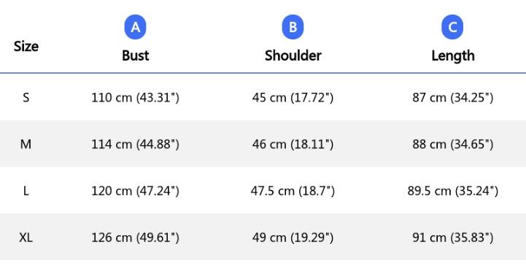Select the 110 cm bust value
526x268 pixels.
click(135, 98)
